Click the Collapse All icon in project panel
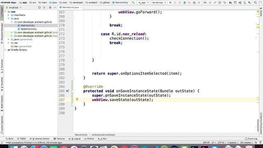263x148 pixels. point(44,7)
